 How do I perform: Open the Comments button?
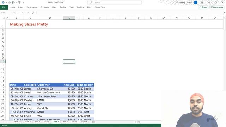pos(216,7)
